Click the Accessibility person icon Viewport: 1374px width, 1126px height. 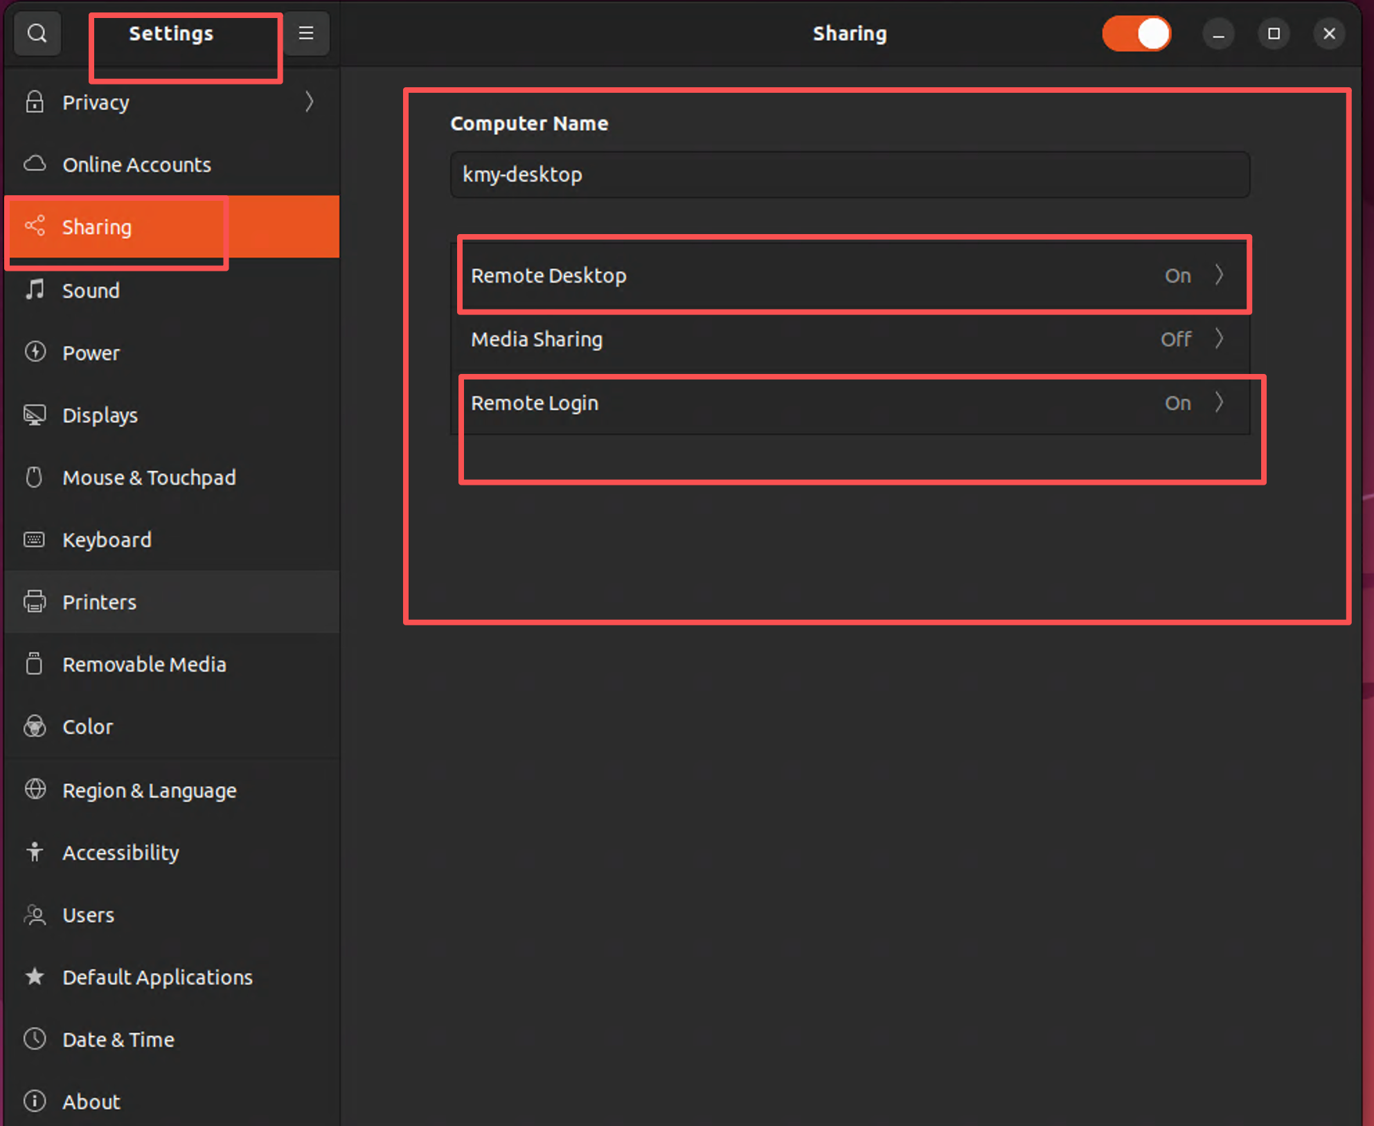tap(35, 852)
